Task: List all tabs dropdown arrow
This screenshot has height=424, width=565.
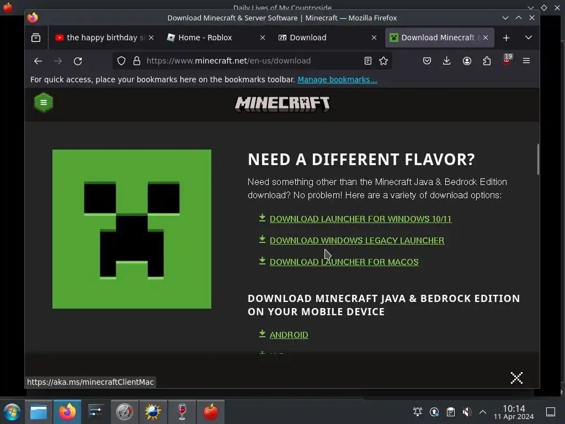Action: tap(528, 38)
